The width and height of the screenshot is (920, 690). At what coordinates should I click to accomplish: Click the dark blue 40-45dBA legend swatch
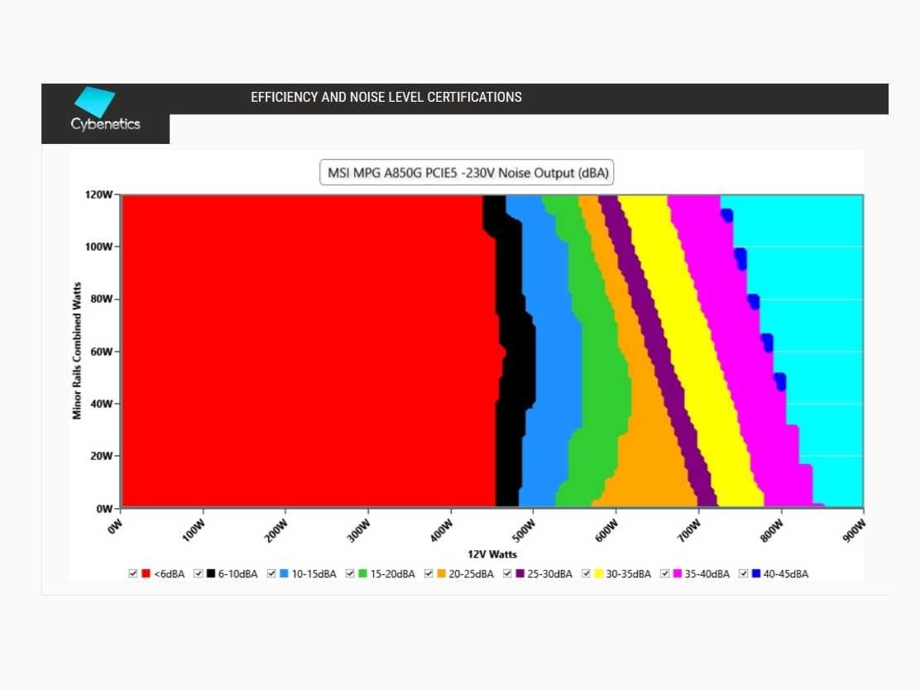click(755, 573)
